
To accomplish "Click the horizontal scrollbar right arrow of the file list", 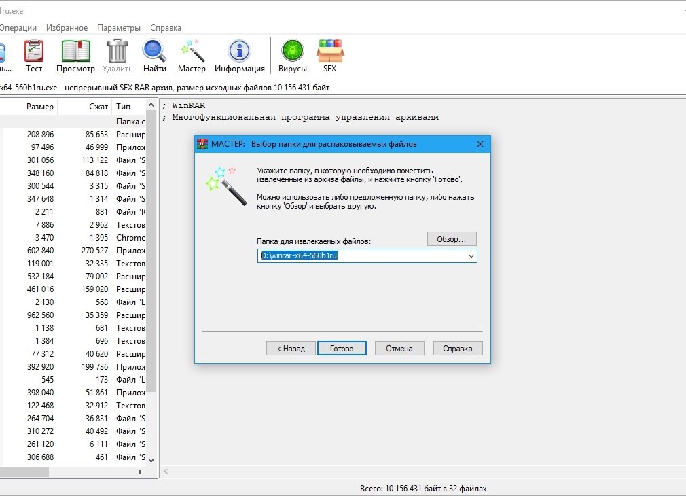I will click(139, 472).
